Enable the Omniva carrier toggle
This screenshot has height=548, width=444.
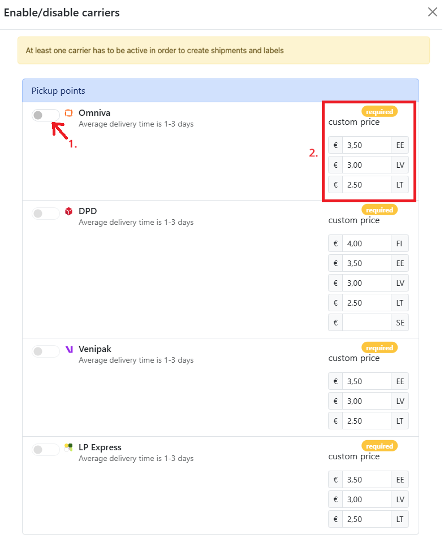(46, 115)
